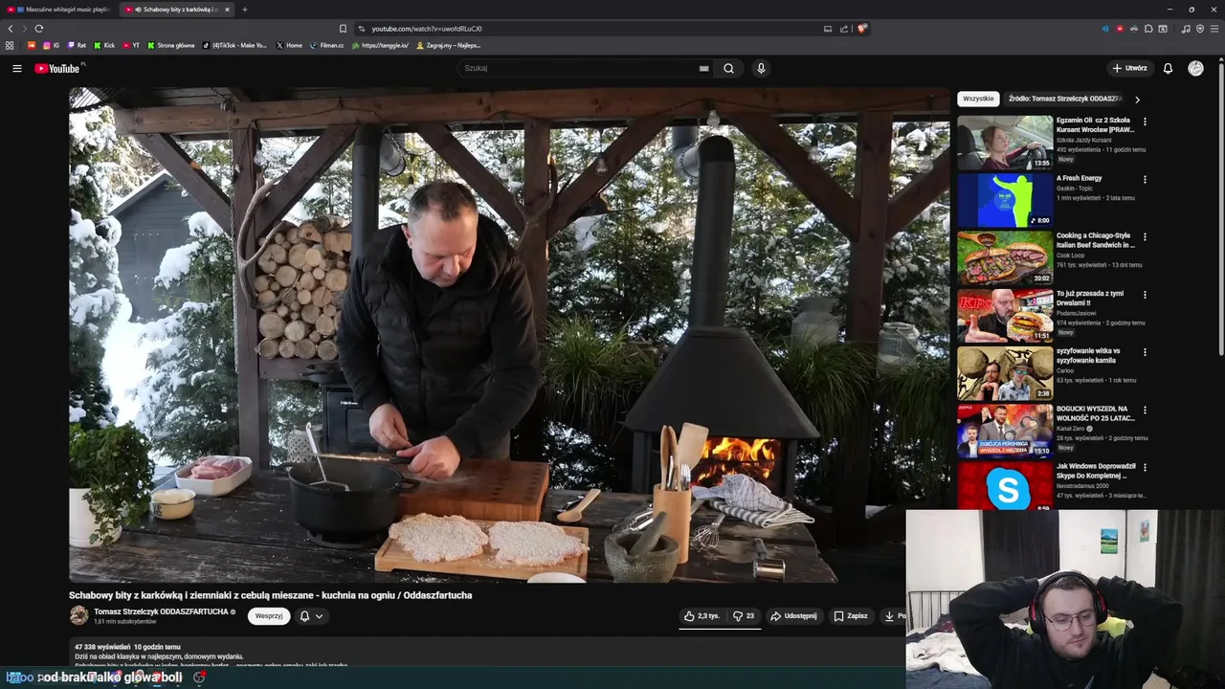Open the Strona główna bookmark
1225x689 pixels.
tap(171, 45)
